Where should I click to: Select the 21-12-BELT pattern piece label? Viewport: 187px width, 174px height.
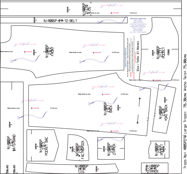[60, 21]
